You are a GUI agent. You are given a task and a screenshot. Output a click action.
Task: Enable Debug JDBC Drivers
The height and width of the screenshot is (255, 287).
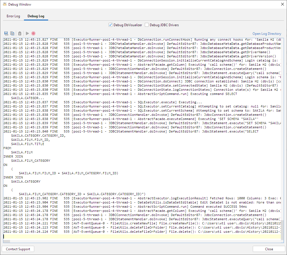[x=146, y=25]
